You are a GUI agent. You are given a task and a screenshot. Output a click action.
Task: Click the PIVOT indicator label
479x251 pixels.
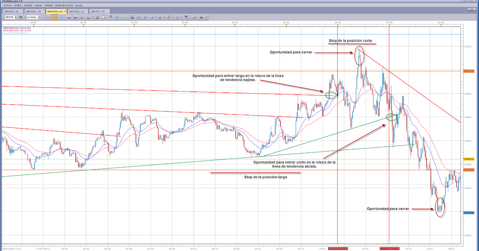[x=16, y=33]
